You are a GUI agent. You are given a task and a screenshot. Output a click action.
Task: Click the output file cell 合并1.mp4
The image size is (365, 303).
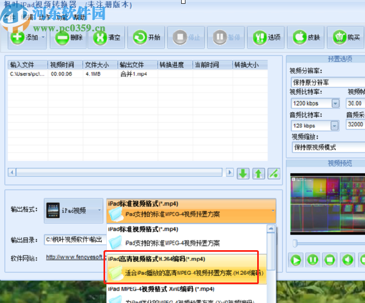point(134,74)
